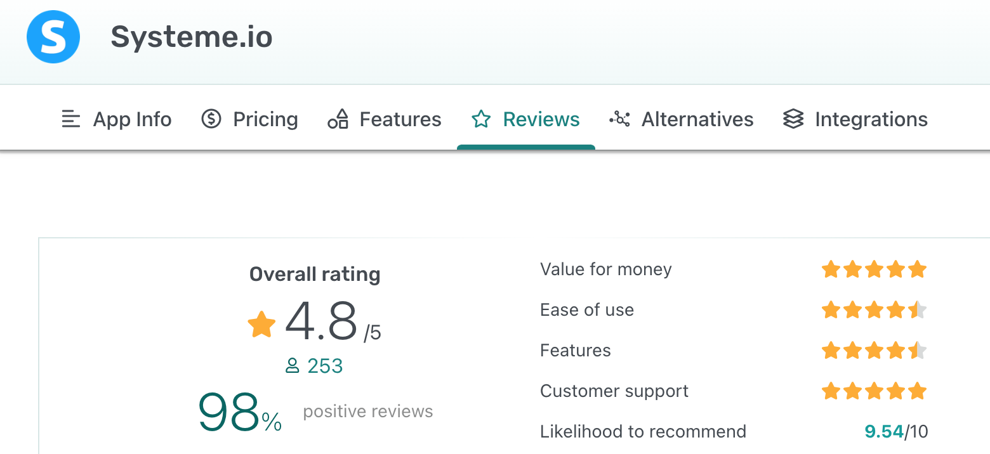Click the Ease of use star rating
990x454 pixels.
pos(874,310)
